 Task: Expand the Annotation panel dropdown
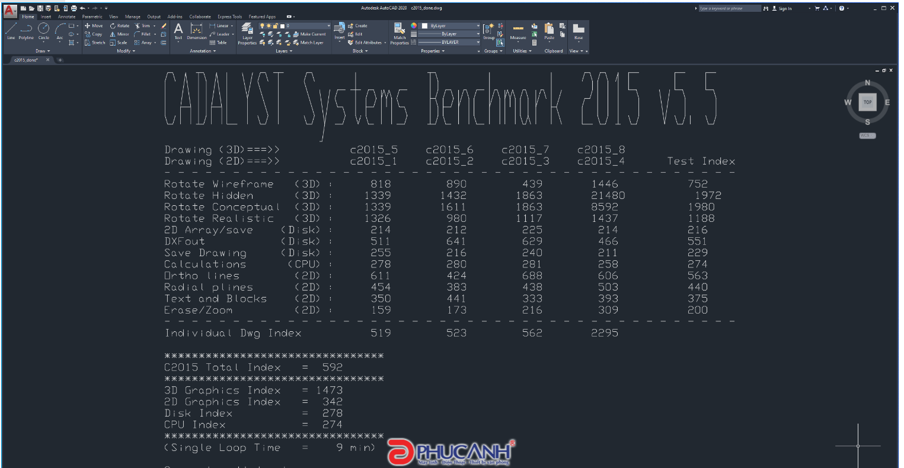[203, 51]
